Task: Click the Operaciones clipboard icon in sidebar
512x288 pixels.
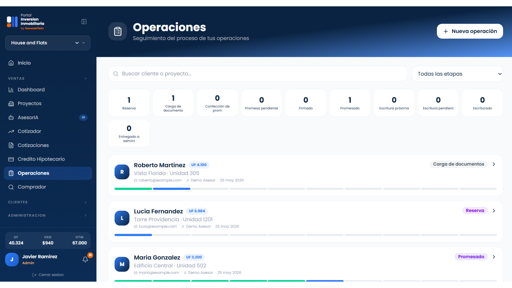Action: click(x=11, y=173)
